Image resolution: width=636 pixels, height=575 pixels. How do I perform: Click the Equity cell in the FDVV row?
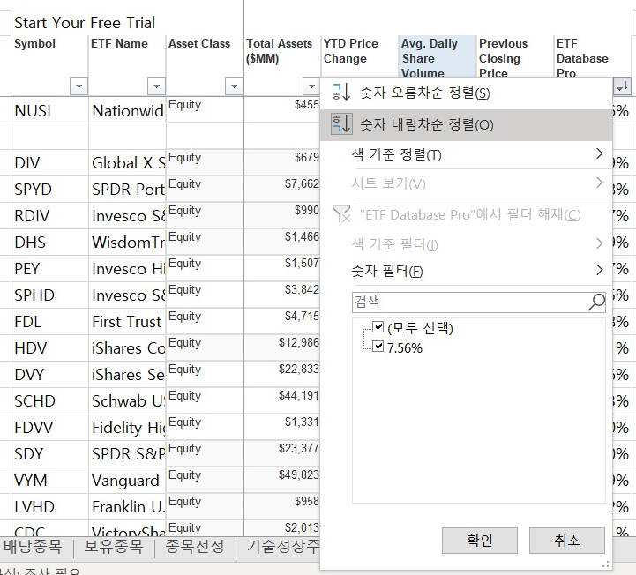(x=205, y=427)
